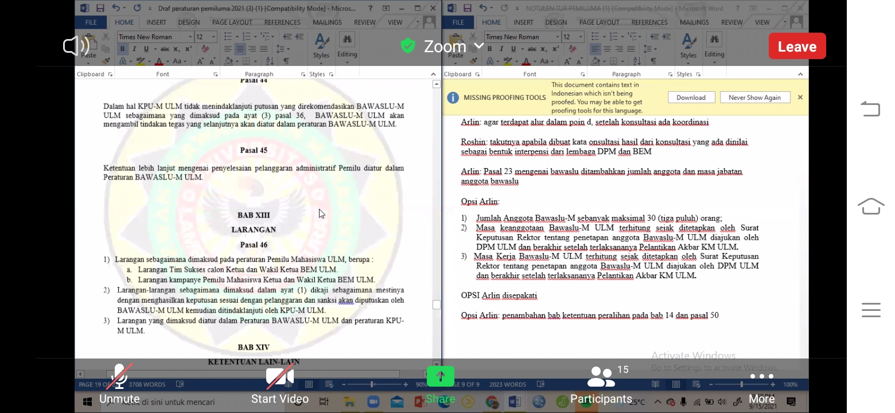Unmute the microphone in Zoom
The image size is (895, 413).
click(x=120, y=377)
